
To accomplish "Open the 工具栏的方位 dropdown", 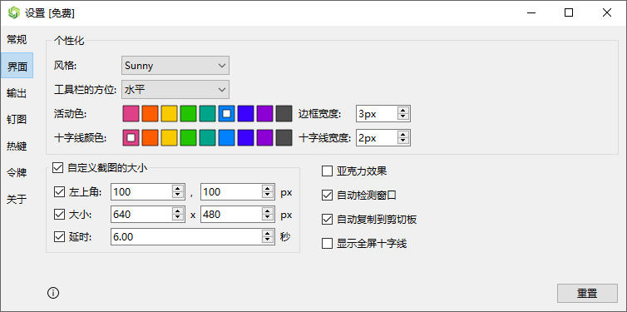I will click(175, 90).
